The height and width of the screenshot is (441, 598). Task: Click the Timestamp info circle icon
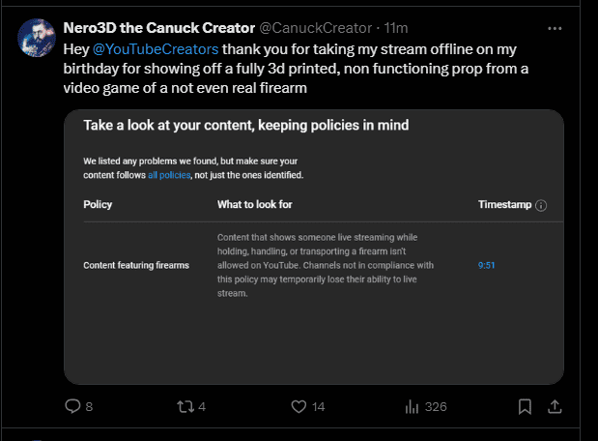coord(541,205)
